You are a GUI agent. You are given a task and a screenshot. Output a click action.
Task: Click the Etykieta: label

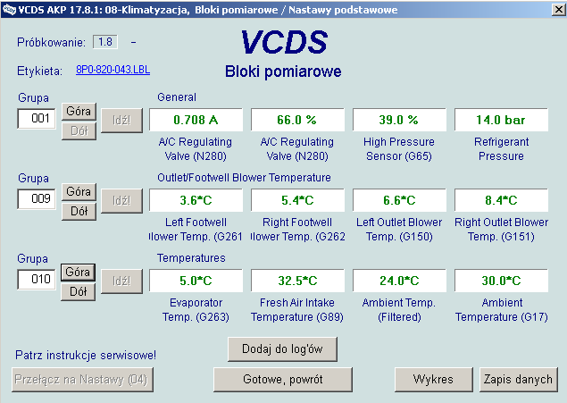point(39,71)
